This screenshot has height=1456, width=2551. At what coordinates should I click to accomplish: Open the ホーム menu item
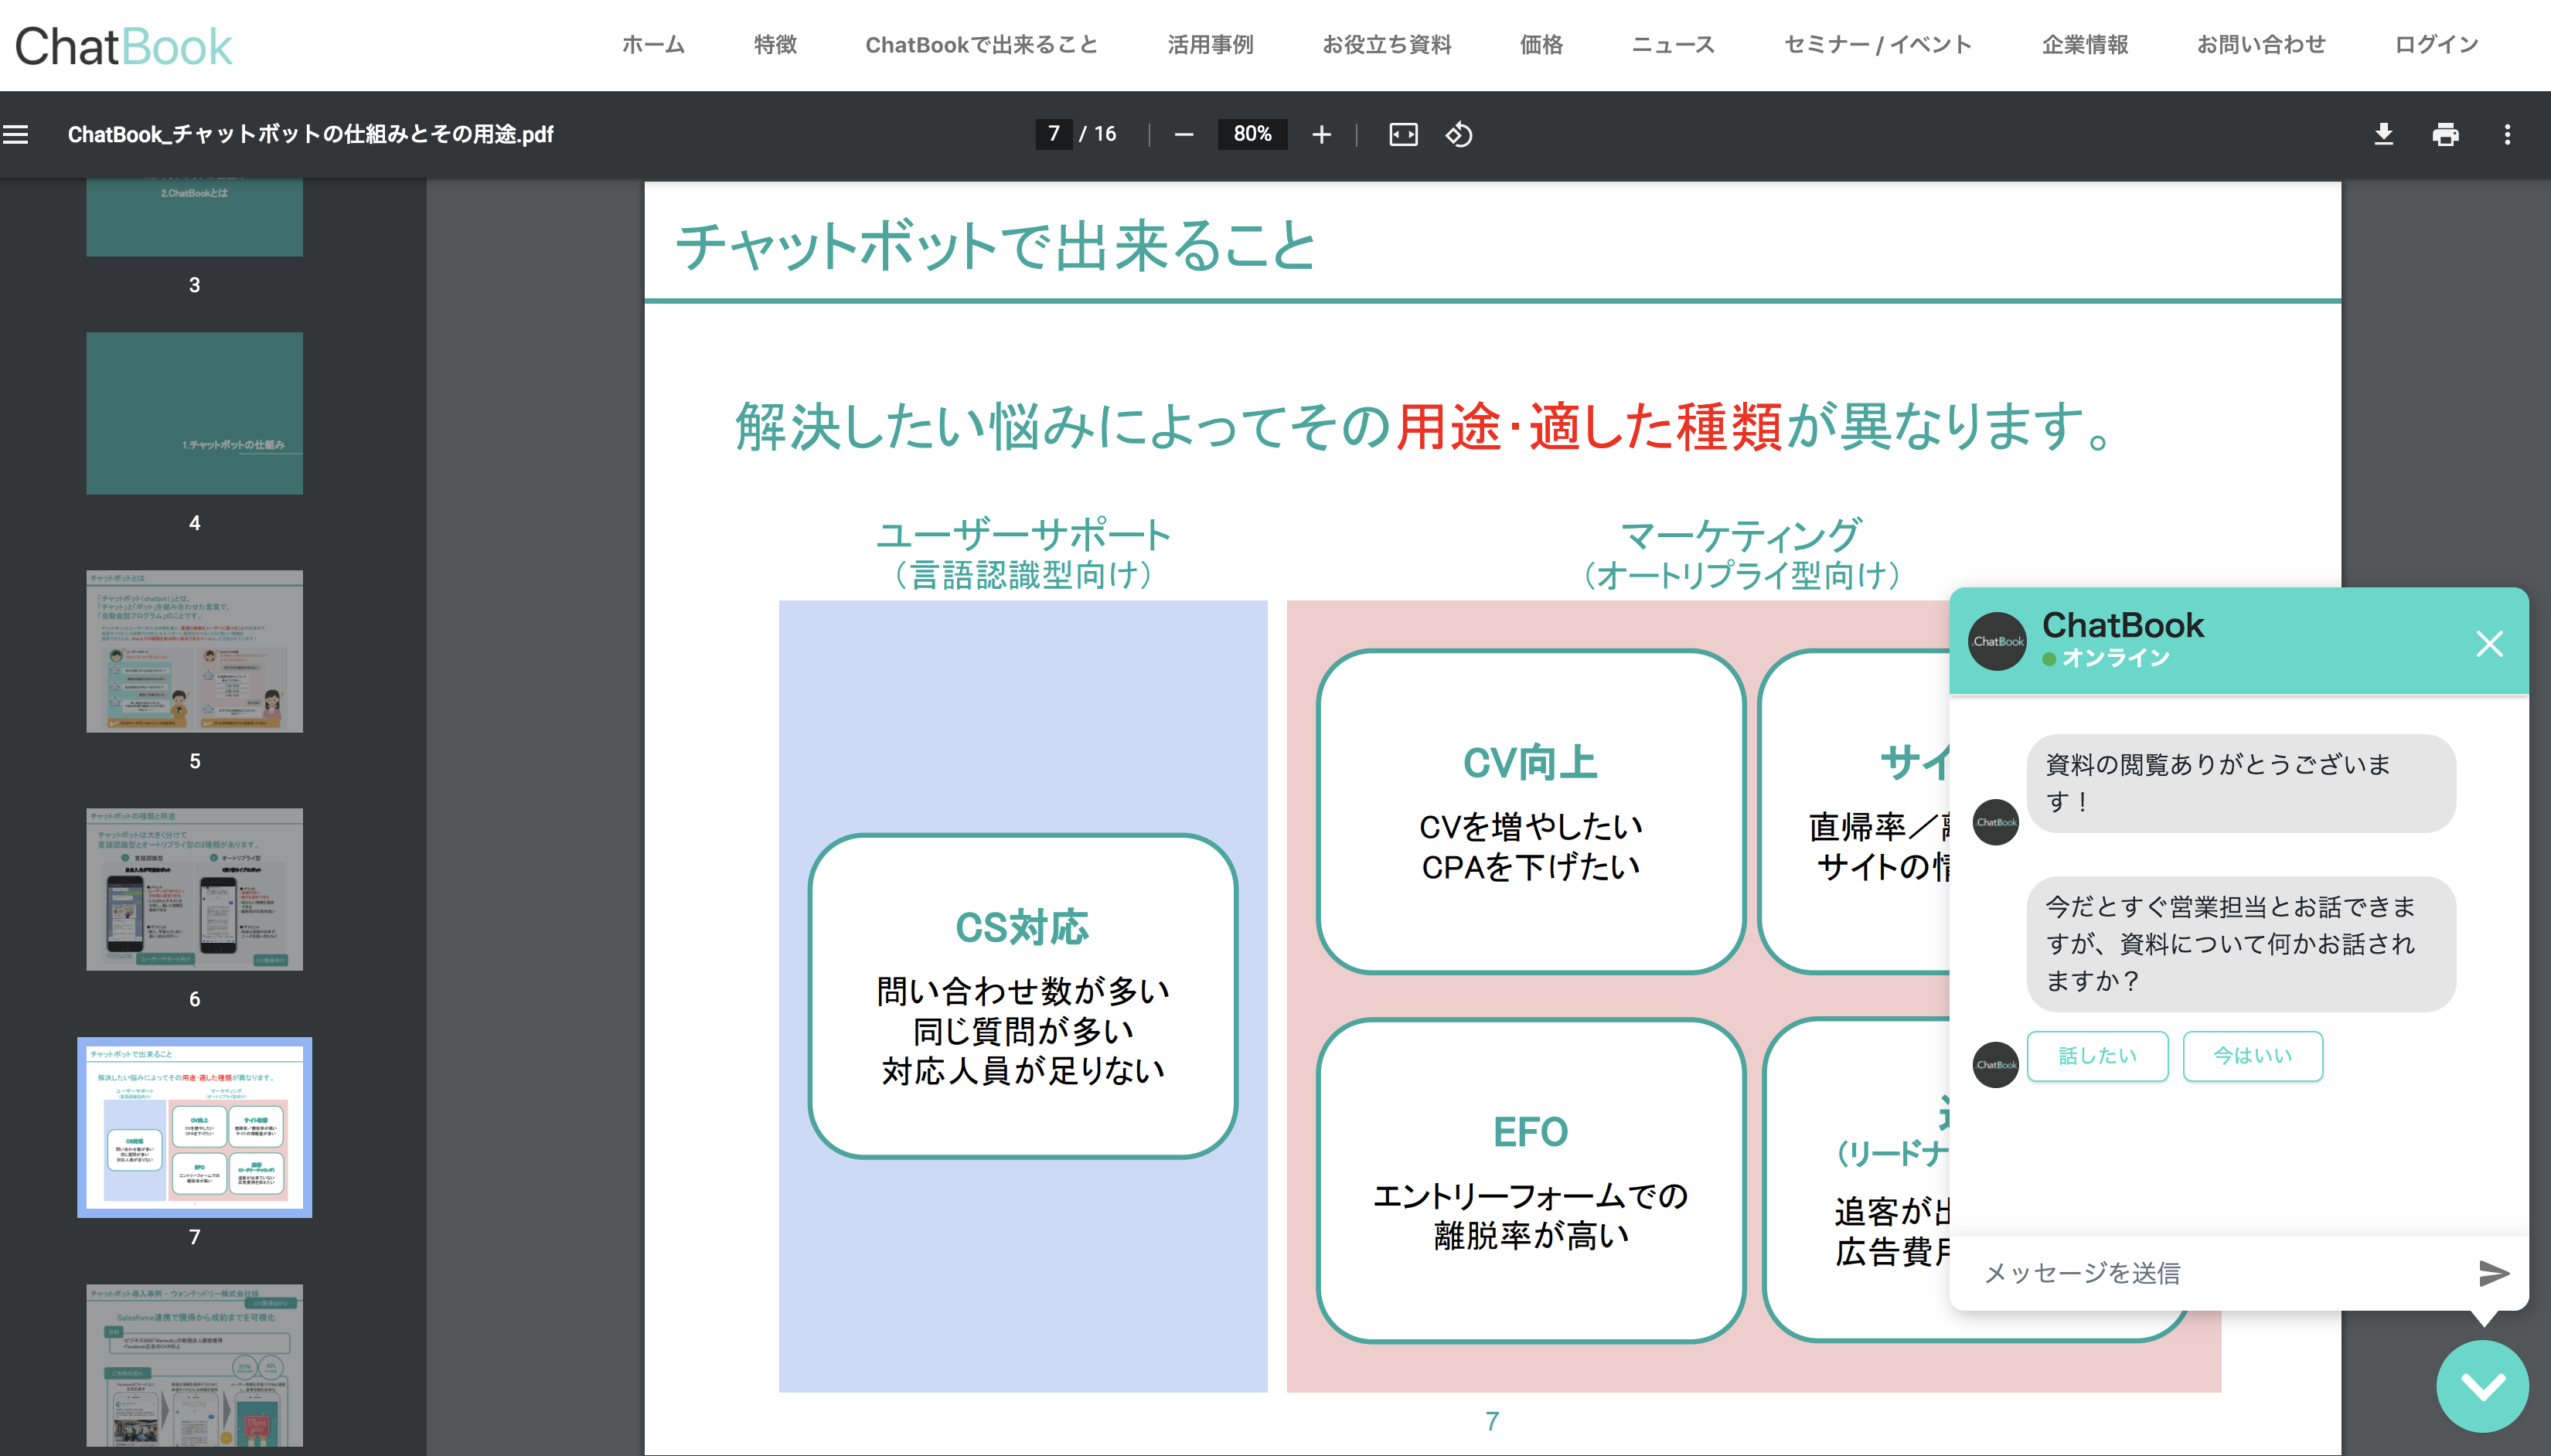[653, 45]
